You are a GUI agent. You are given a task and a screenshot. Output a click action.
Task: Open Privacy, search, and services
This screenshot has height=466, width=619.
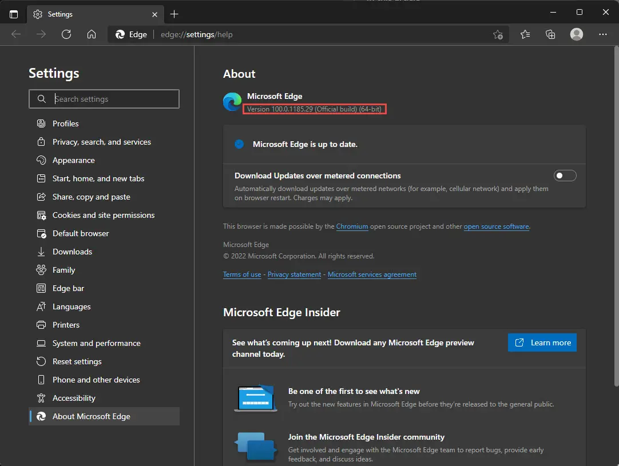104,142
